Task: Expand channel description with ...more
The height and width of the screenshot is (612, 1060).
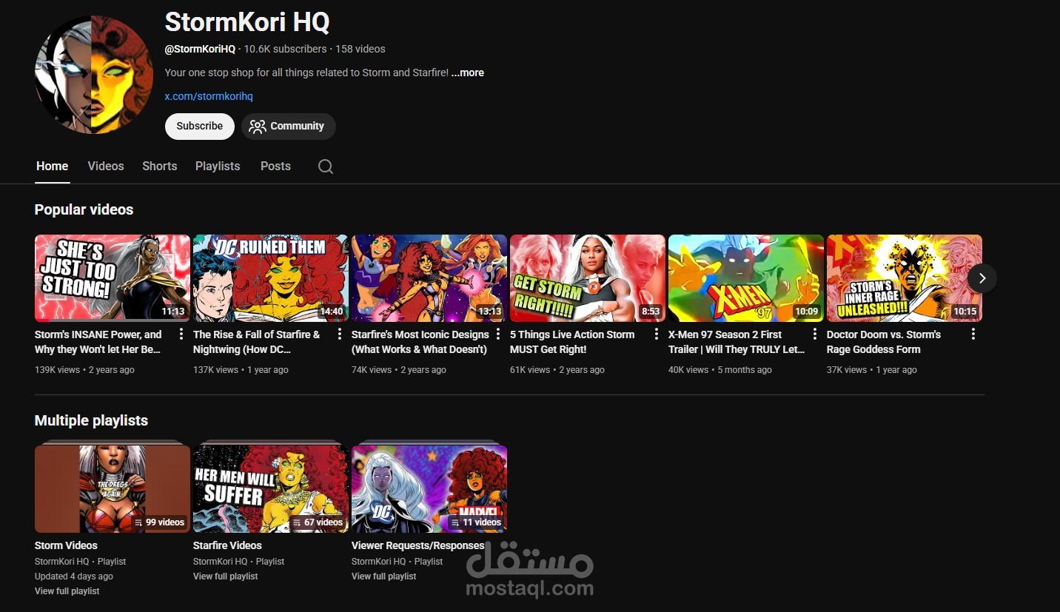Action: pos(468,73)
